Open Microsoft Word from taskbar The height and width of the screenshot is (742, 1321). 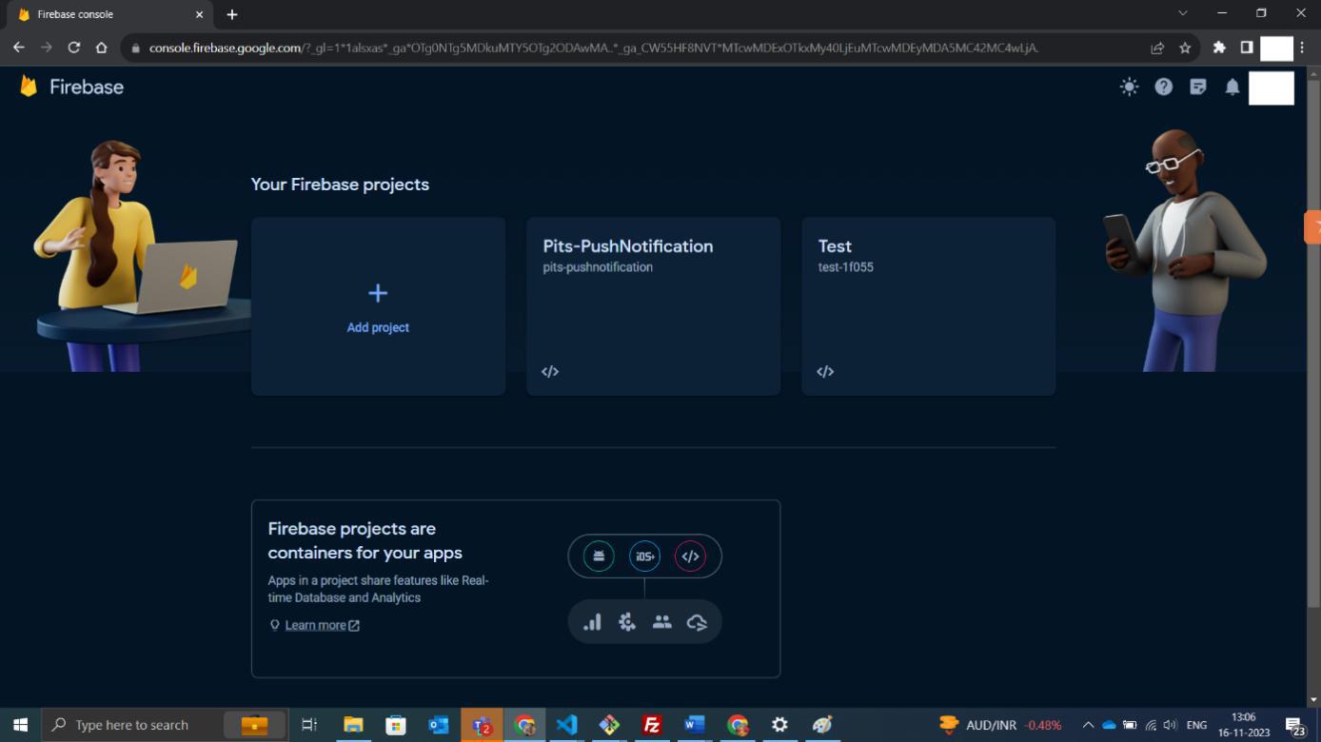pos(695,725)
